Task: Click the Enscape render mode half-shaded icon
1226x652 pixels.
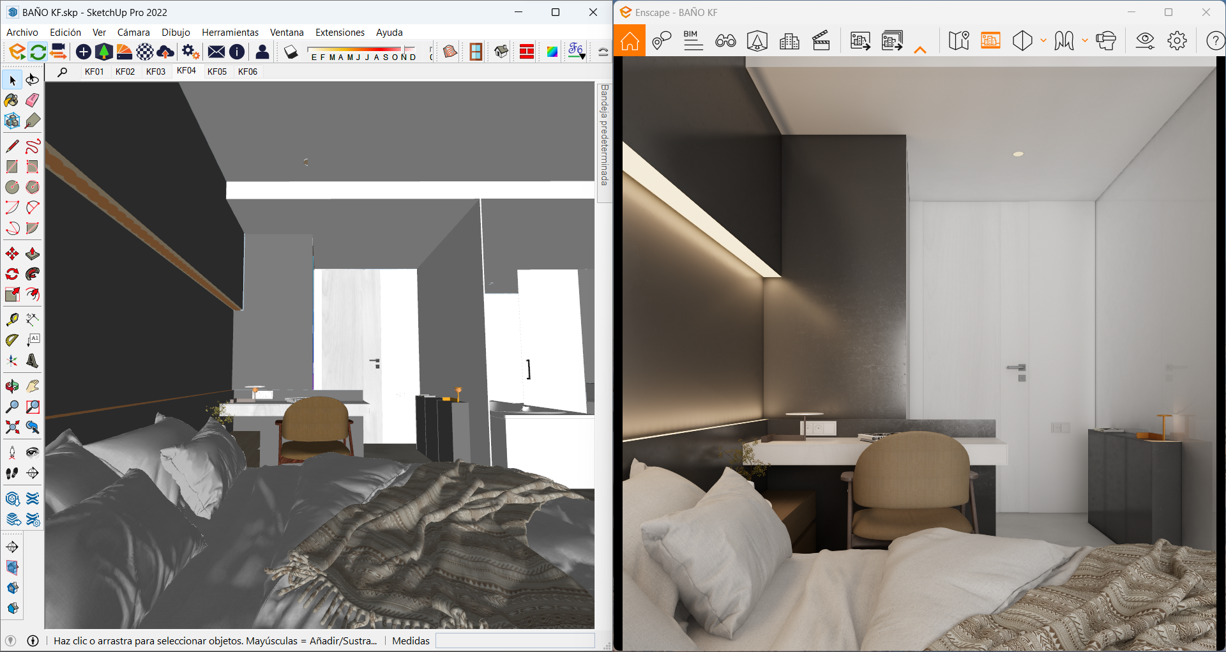Action: click(1022, 41)
